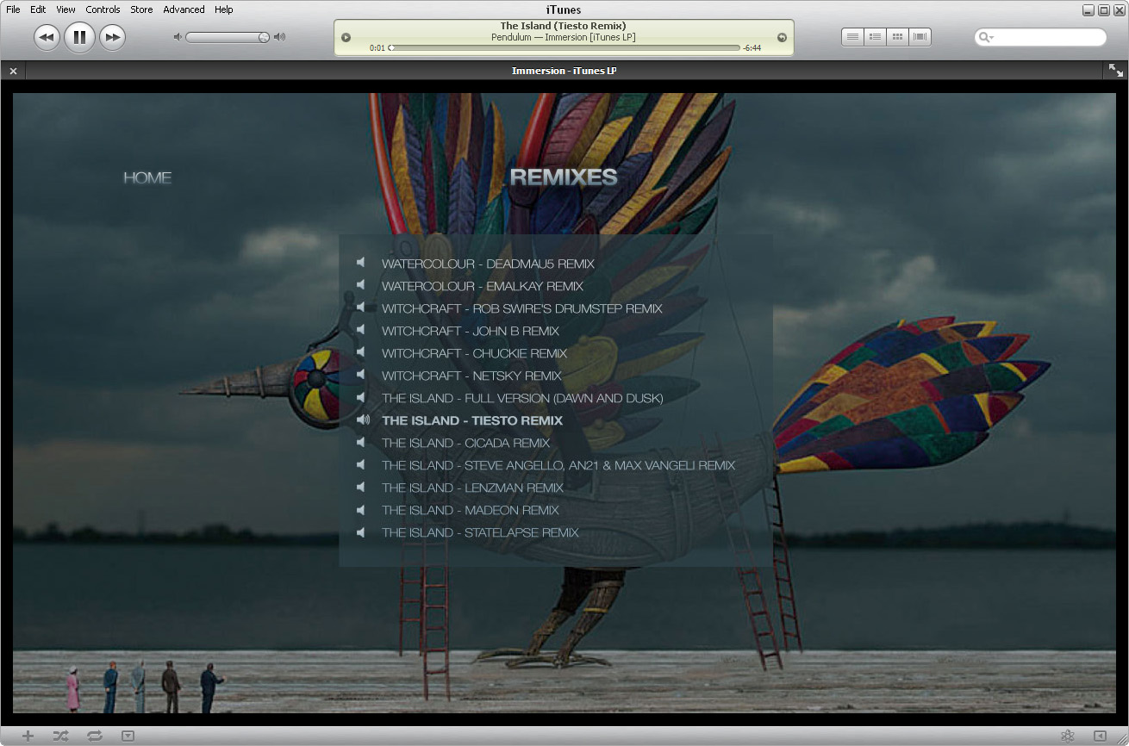Play The Island - Statelapse Remix

pyautogui.click(x=480, y=532)
